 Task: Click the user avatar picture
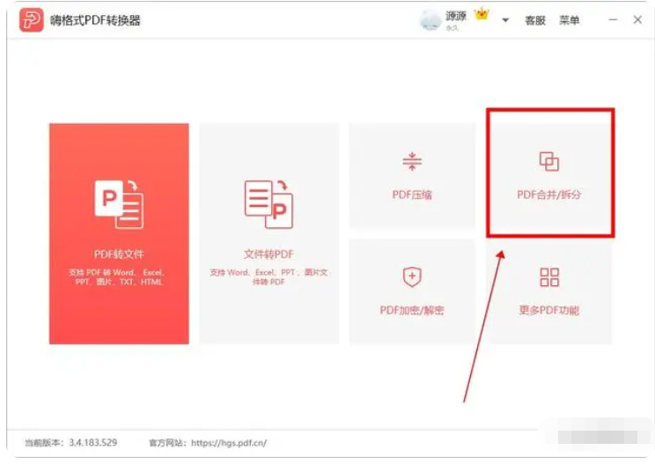pyautogui.click(x=431, y=20)
